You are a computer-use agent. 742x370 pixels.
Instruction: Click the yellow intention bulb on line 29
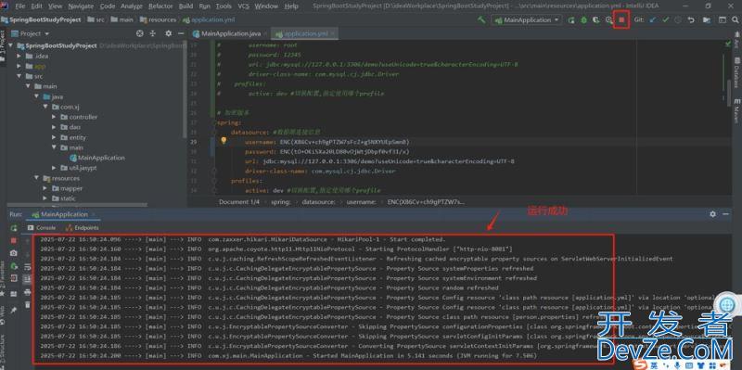[224, 141]
